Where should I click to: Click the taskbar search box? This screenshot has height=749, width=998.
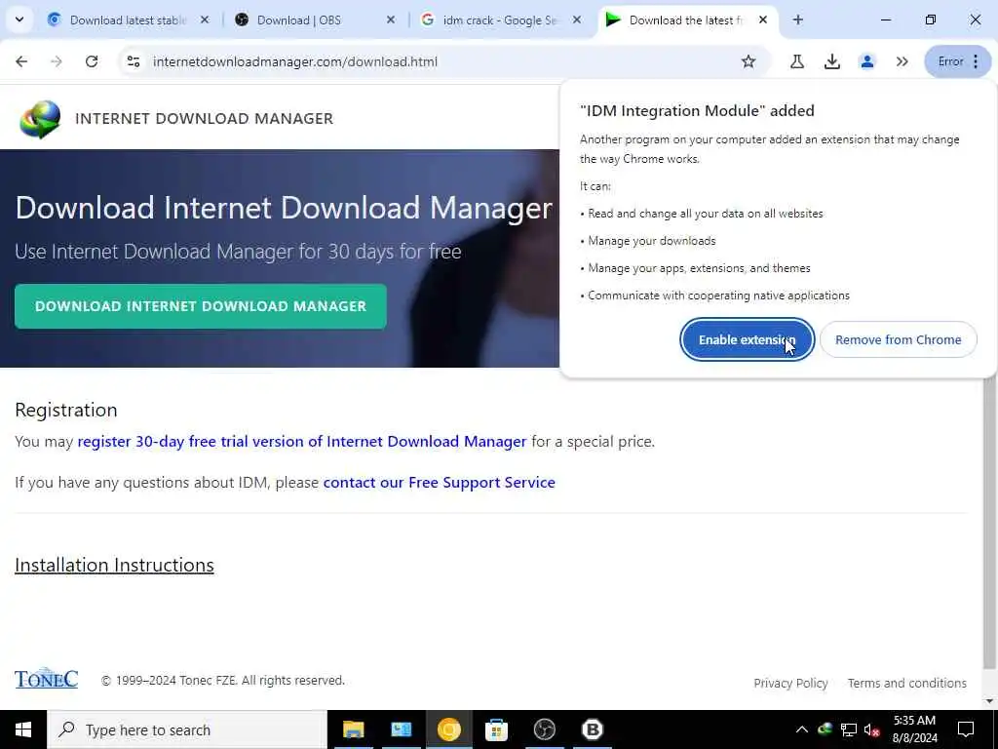186,729
